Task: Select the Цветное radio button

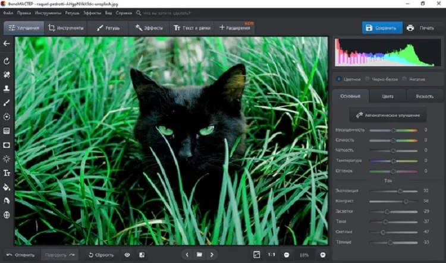Action: (x=339, y=79)
